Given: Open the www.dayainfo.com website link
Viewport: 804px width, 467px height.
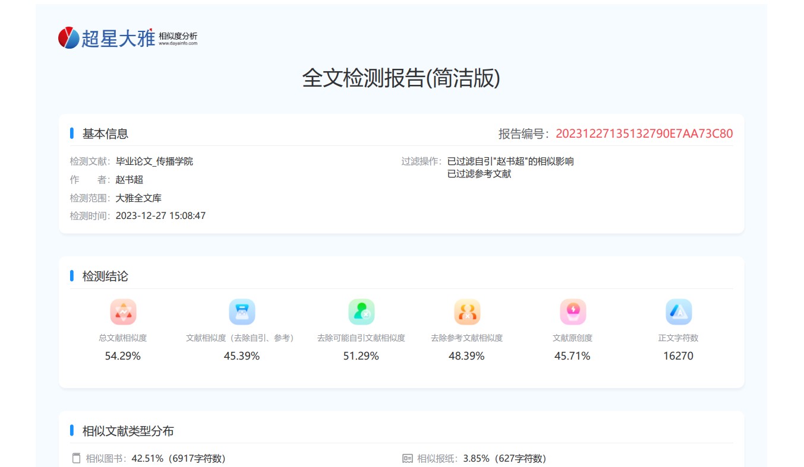Looking at the screenshot, I should pyautogui.click(x=178, y=43).
